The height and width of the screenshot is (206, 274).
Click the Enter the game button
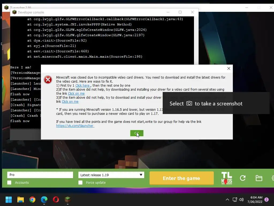click(182, 178)
